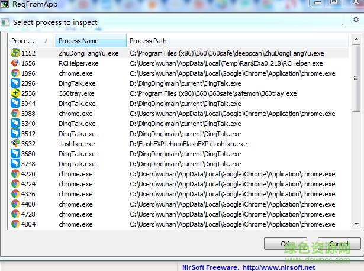This screenshot has width=364, height=271.
Task: Select chrome.exe name in row 4804
Action: pos(76,224)
